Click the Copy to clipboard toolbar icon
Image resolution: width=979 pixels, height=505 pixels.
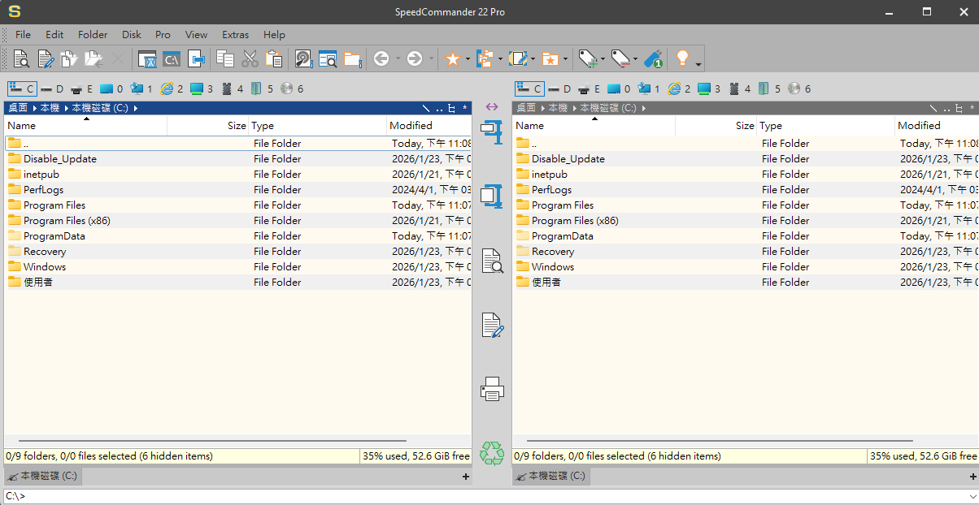pos(225,58)
